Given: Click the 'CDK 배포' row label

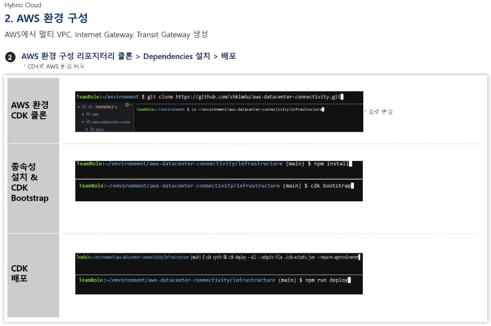Looking at the screenshot, I should [x=19, y=273].
